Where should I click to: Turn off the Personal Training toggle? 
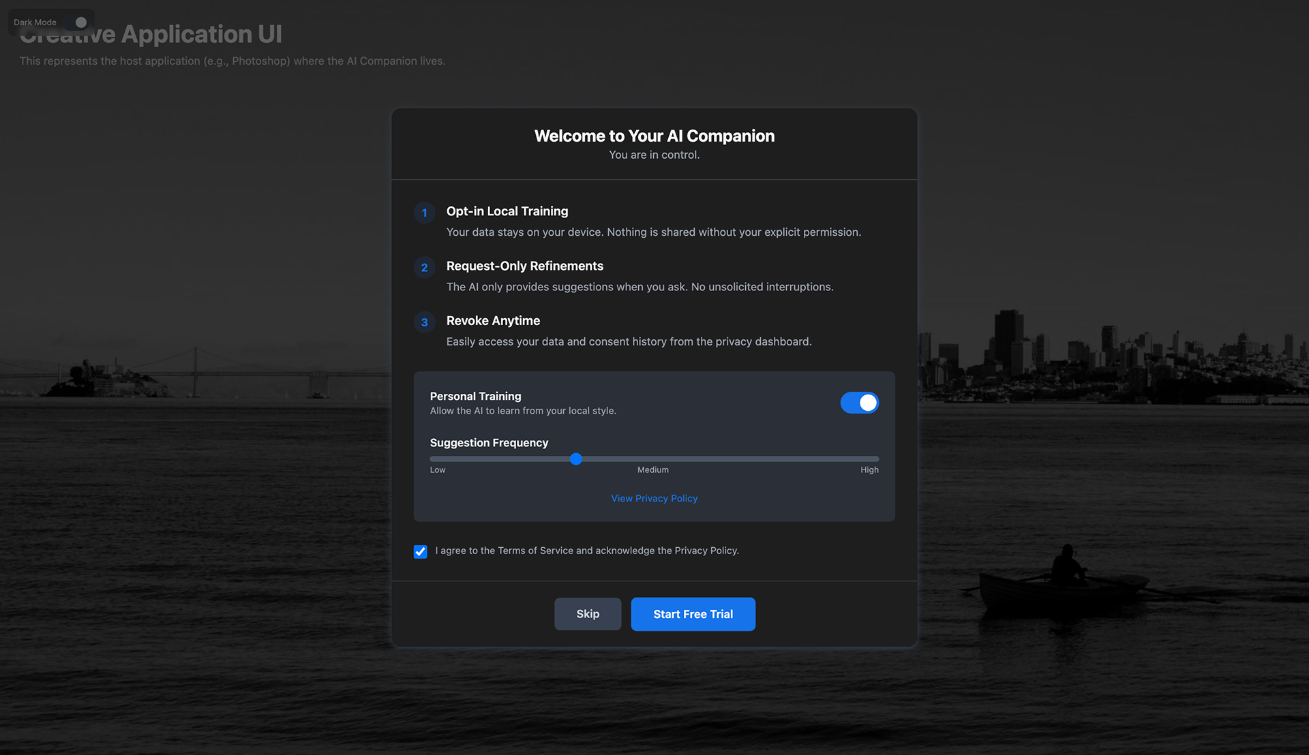click(x=859, y=403)
